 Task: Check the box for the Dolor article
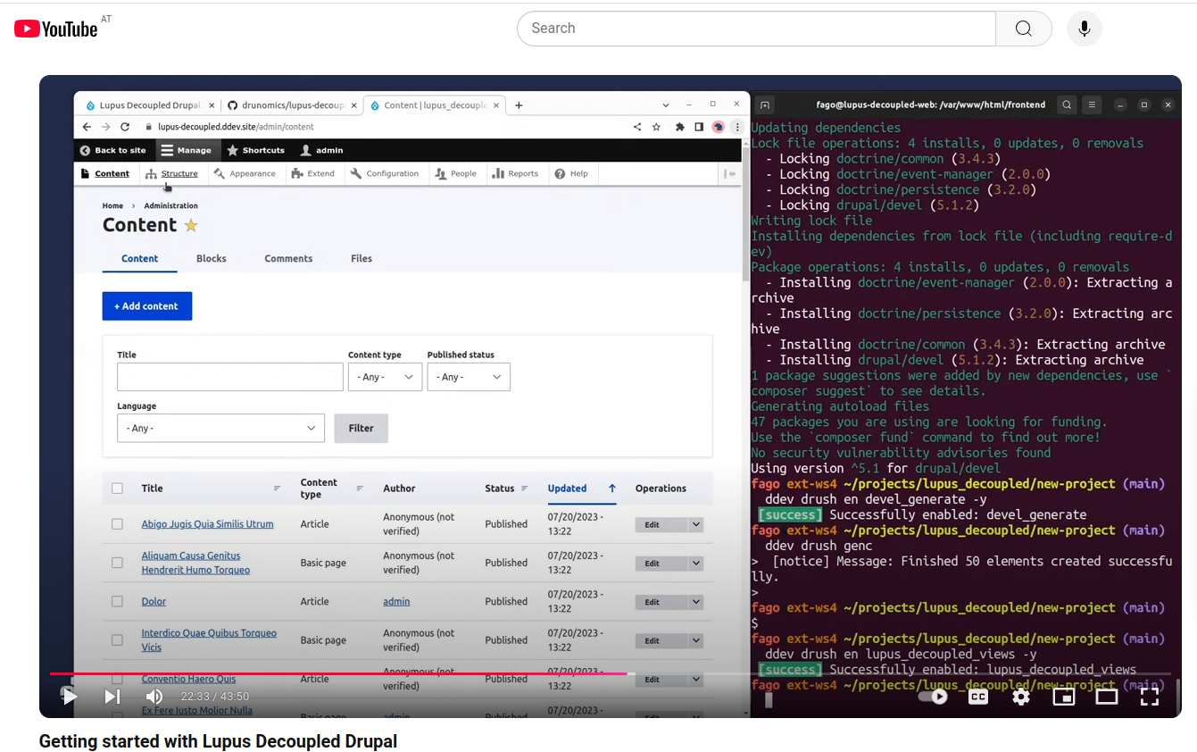click(x=117, y=602)
